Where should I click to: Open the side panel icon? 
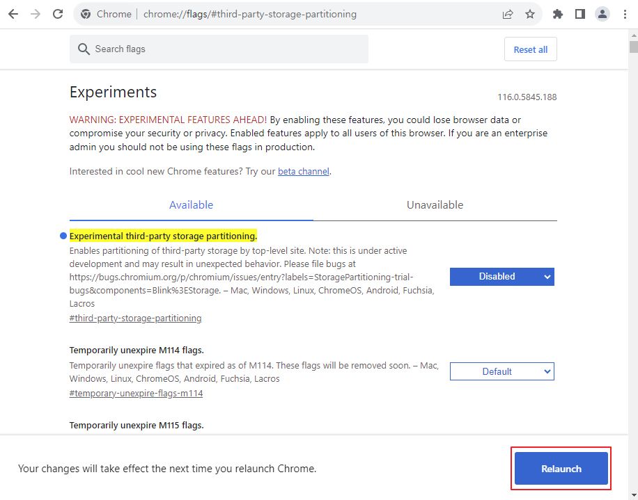coord(579,14)
